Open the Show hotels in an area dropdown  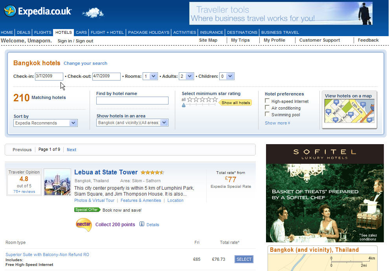click(x=132, y=123)
